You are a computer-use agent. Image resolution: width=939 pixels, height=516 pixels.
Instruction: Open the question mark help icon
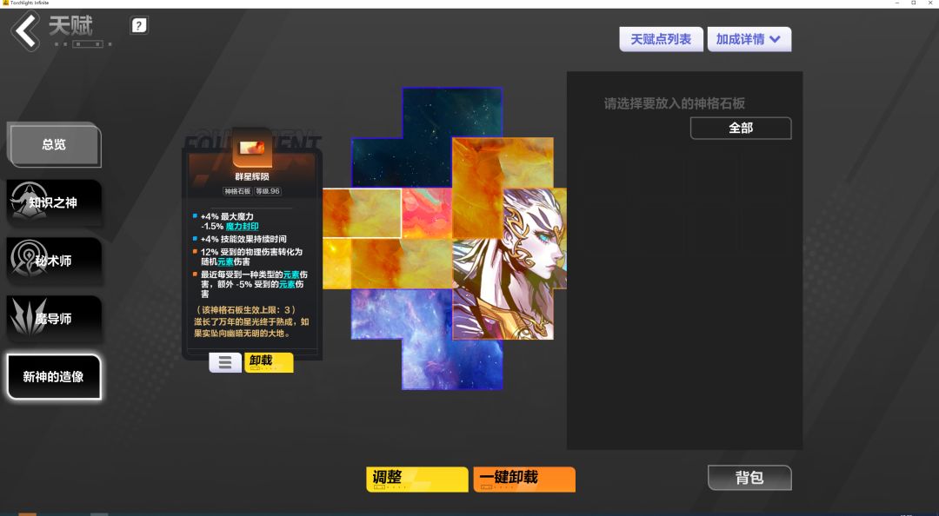point(138,25)
